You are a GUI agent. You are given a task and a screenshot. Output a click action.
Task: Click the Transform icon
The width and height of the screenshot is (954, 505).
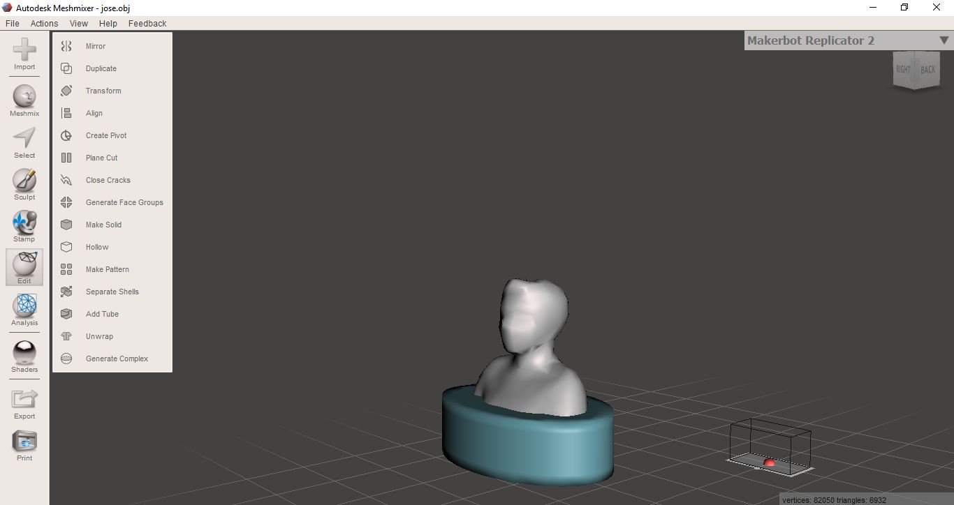pyautogui.click(x=66, y=91)
